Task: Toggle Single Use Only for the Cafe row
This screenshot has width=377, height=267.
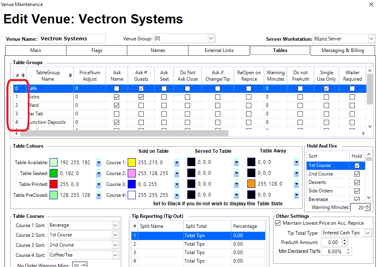Action: (326, 89)
